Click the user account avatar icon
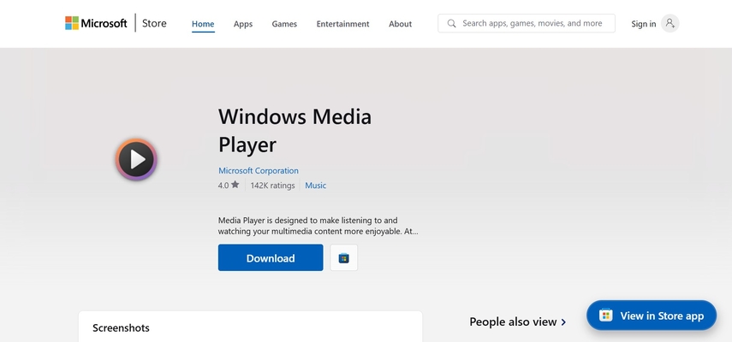This screenshot has width=732, height=342. coord(670,23)
